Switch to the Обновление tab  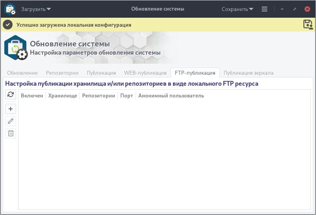click(22, 73)
